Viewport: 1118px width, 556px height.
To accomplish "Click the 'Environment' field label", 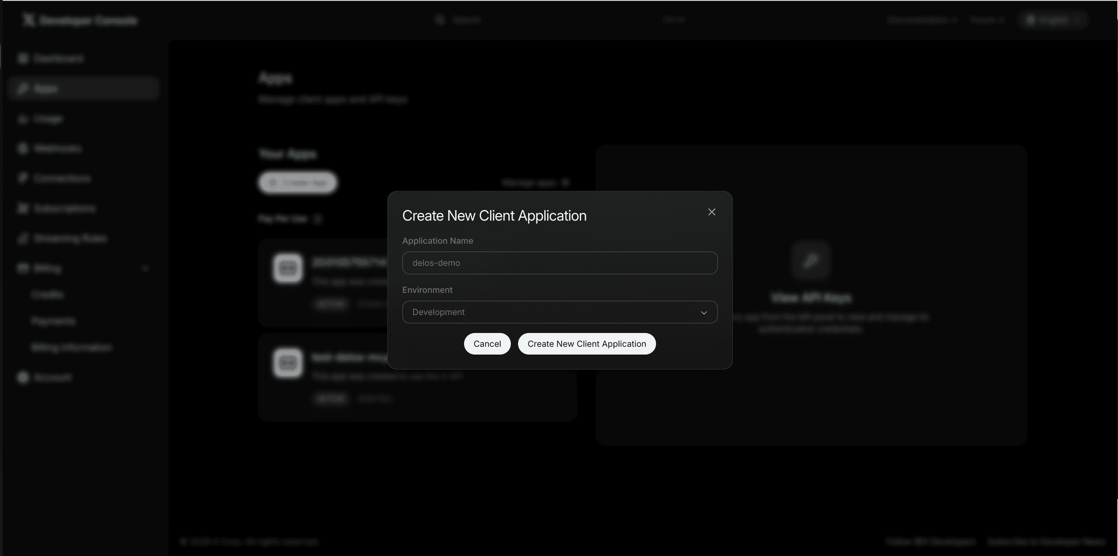I will pos(427,290).
